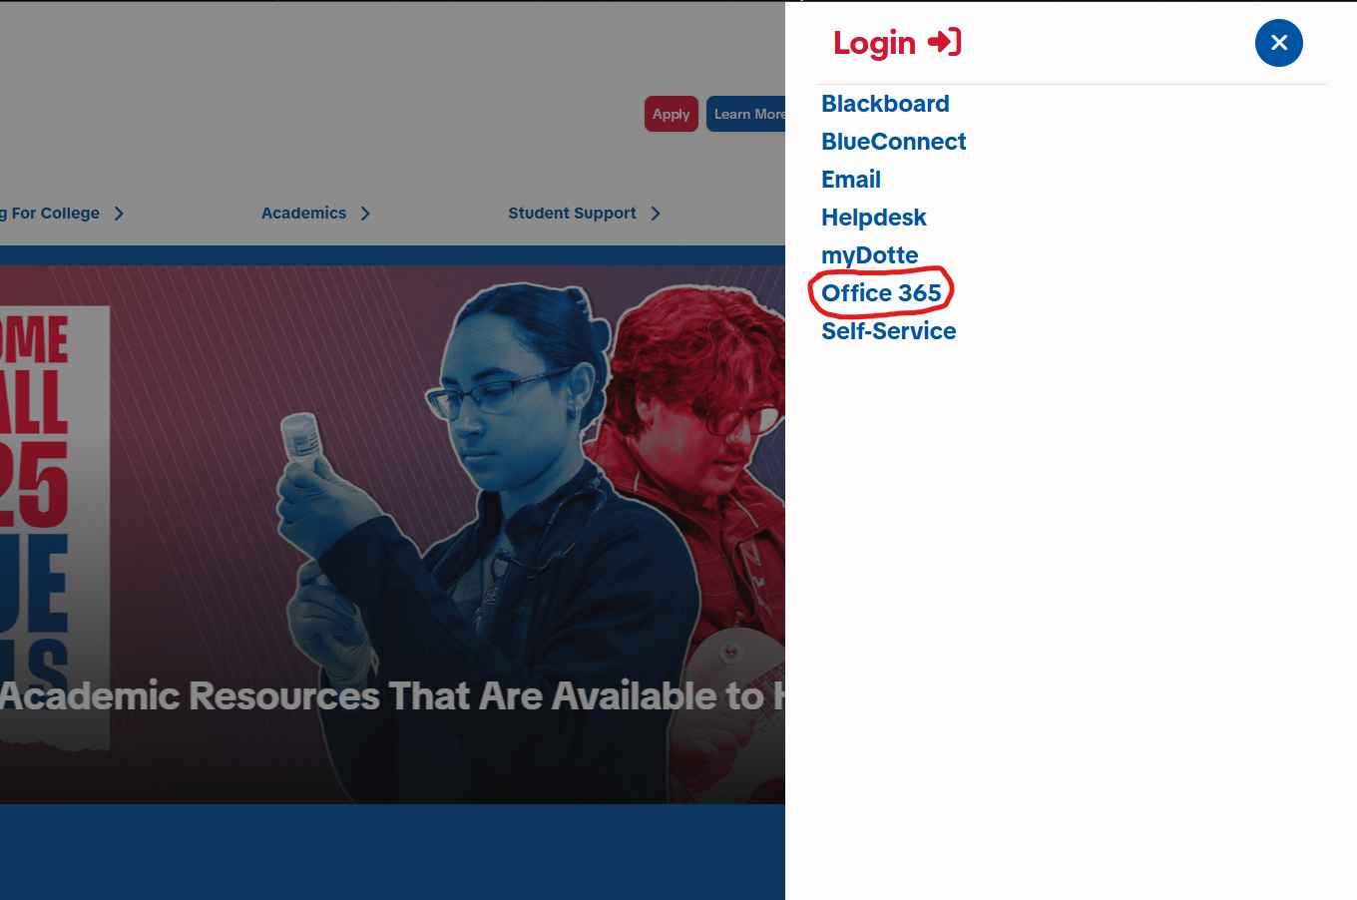Click the Login heading text
The image size is (1357, 900).
coord(874,43)
